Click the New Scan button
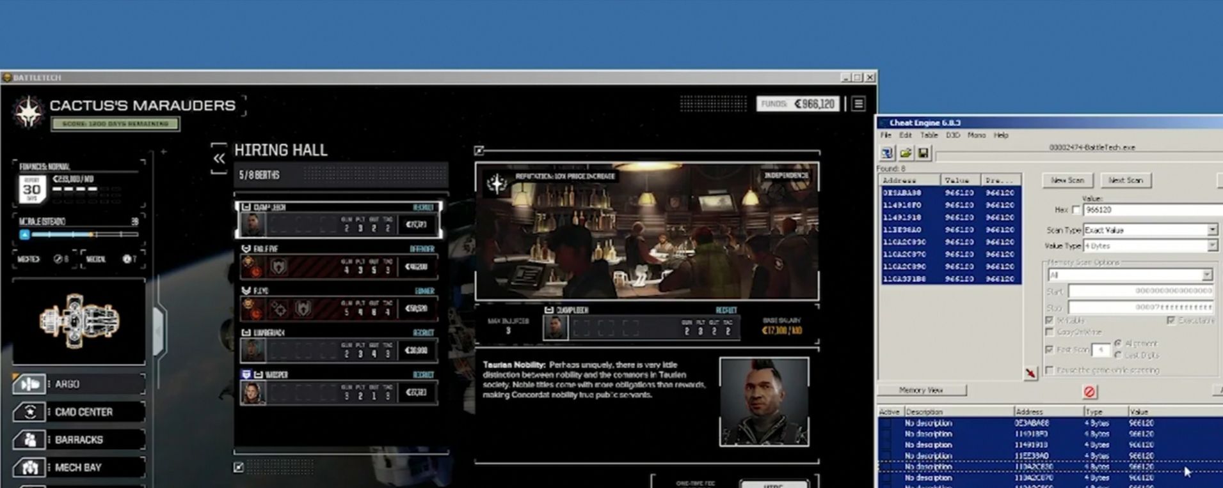 [1067, 180]
